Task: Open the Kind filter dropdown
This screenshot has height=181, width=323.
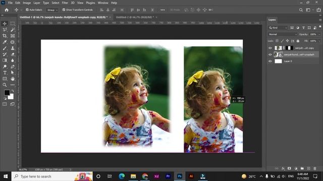Action: (x=278, y=28)
